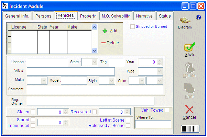Expand the Style dropdown
This screenshot has height=137, width=207.
pyautogui.click(x=111, y=81)
